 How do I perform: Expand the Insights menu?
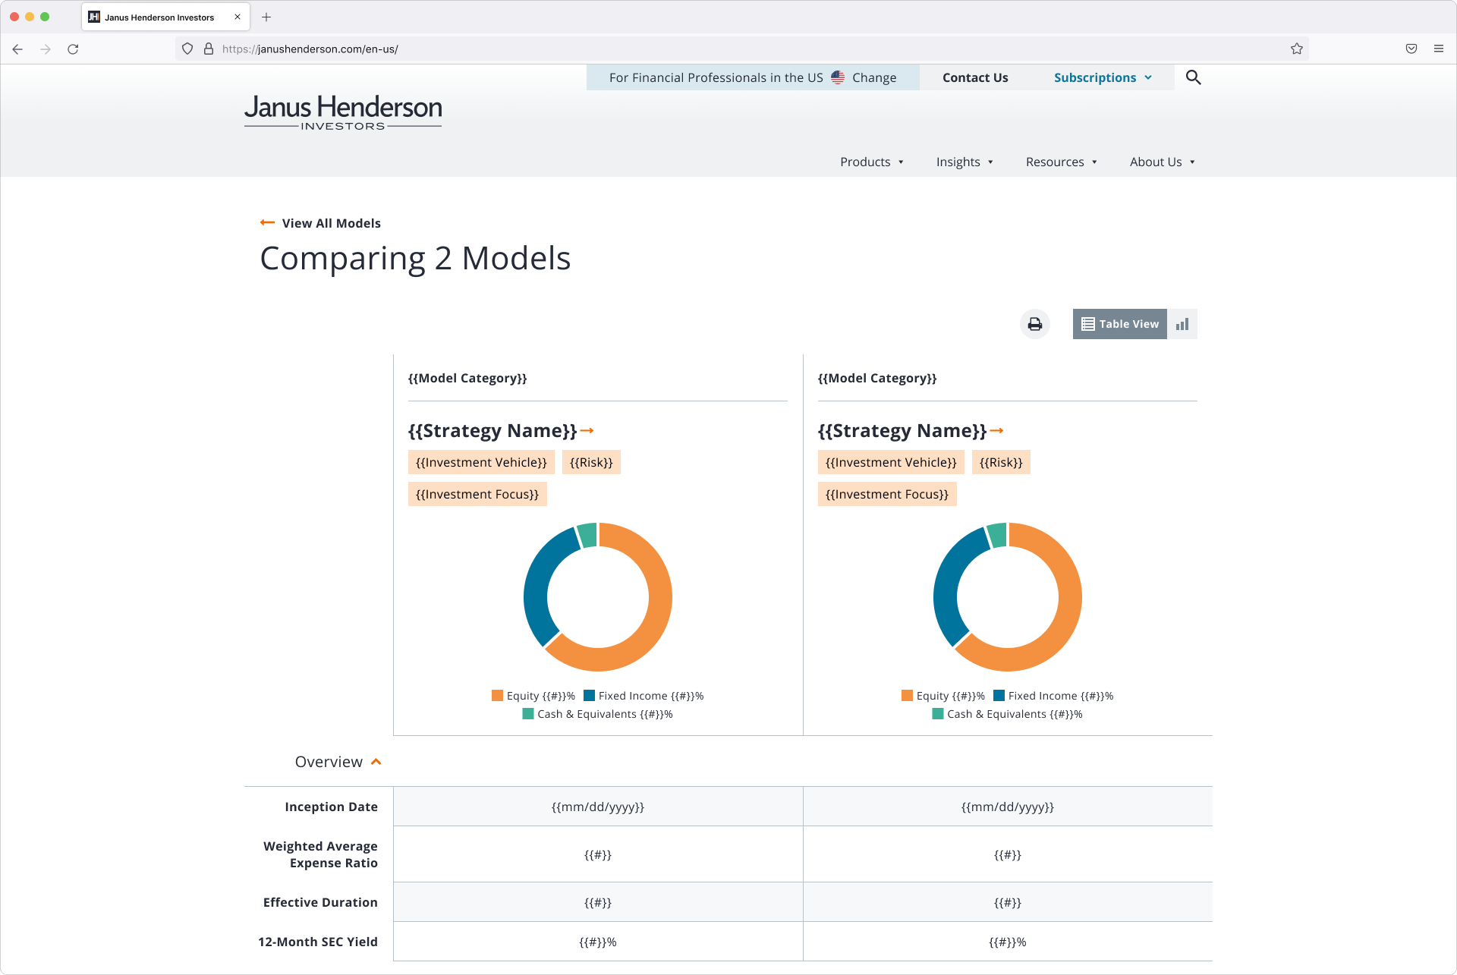pos(965,162)
